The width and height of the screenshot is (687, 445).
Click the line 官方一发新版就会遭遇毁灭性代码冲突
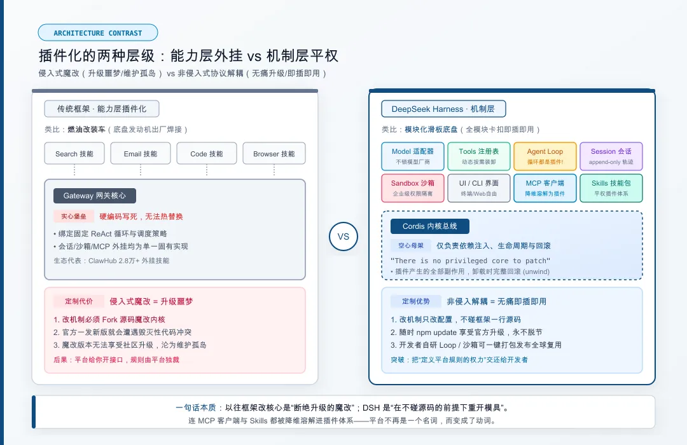(122, 332)
